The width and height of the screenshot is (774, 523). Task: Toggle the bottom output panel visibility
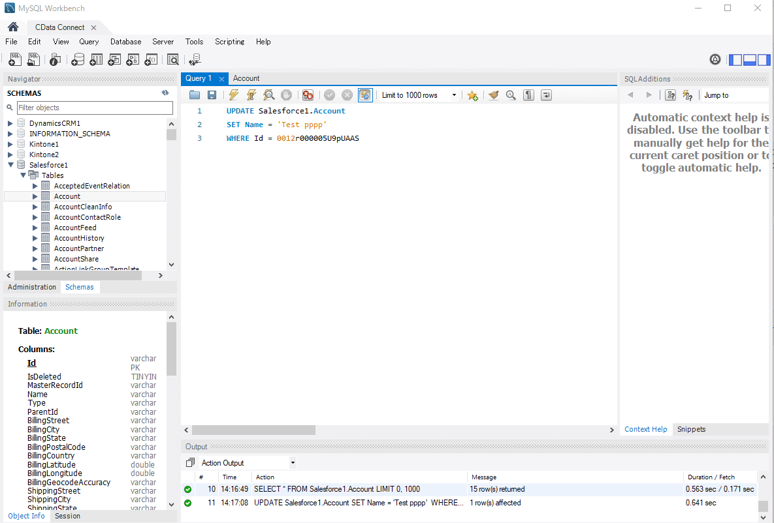coord(750,59)
